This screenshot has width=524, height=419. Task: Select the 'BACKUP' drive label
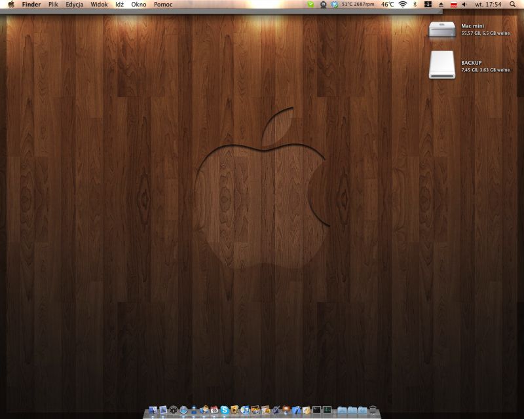click(472, 63)
